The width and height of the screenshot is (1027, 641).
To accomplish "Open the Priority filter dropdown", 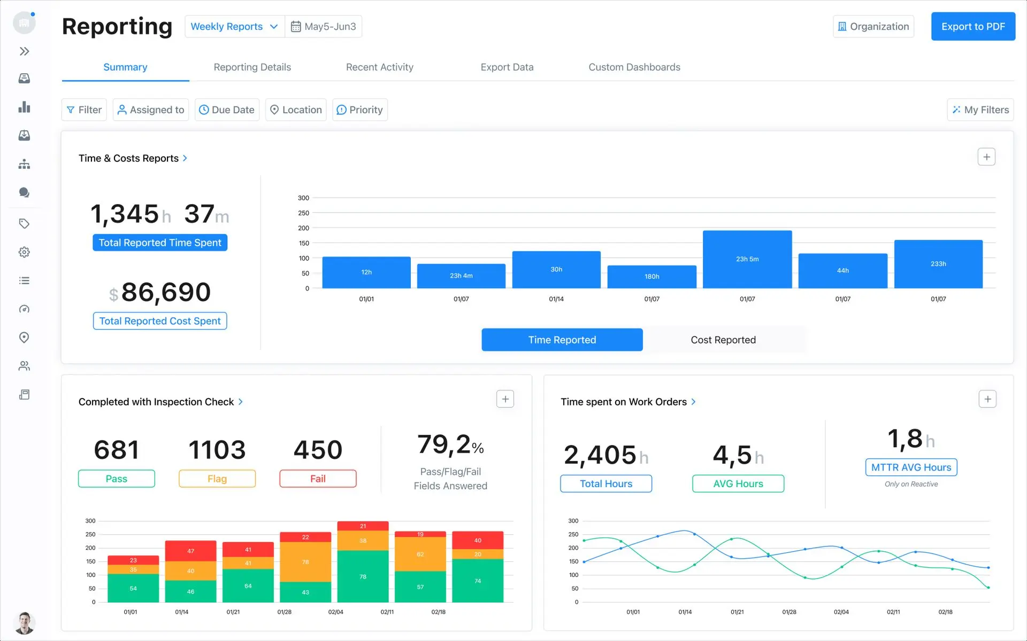I will click(359, 110).
